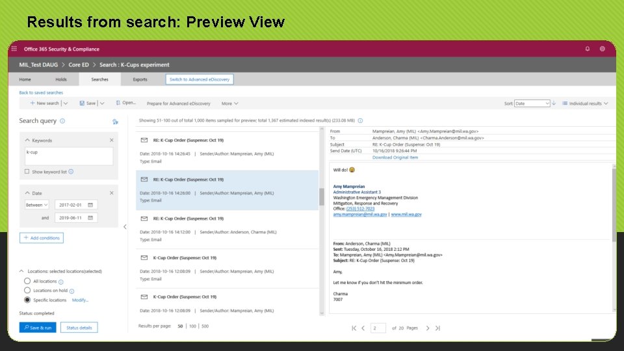Image resolution: width=624 pixels, height=351 pixels.
Task: Enable Show keyword list checkbox
Action: coord(27,172)
